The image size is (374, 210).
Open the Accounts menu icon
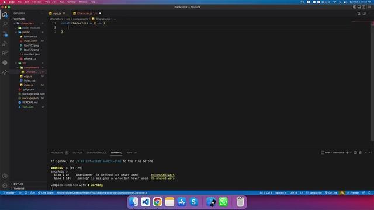point(5,176)
